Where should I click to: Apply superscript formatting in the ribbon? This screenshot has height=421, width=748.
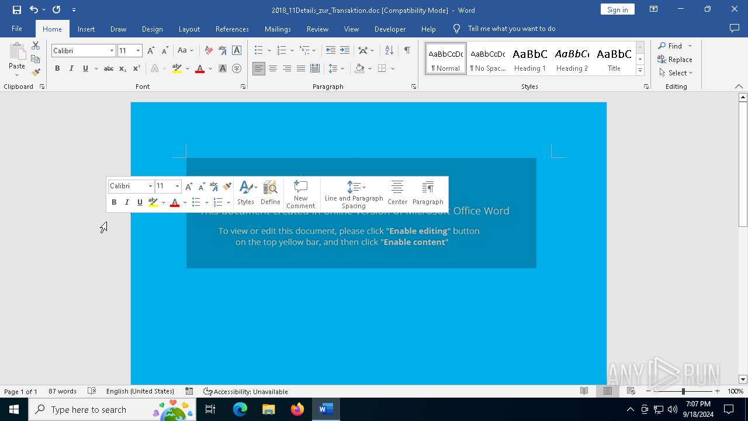tap(136, 68)
